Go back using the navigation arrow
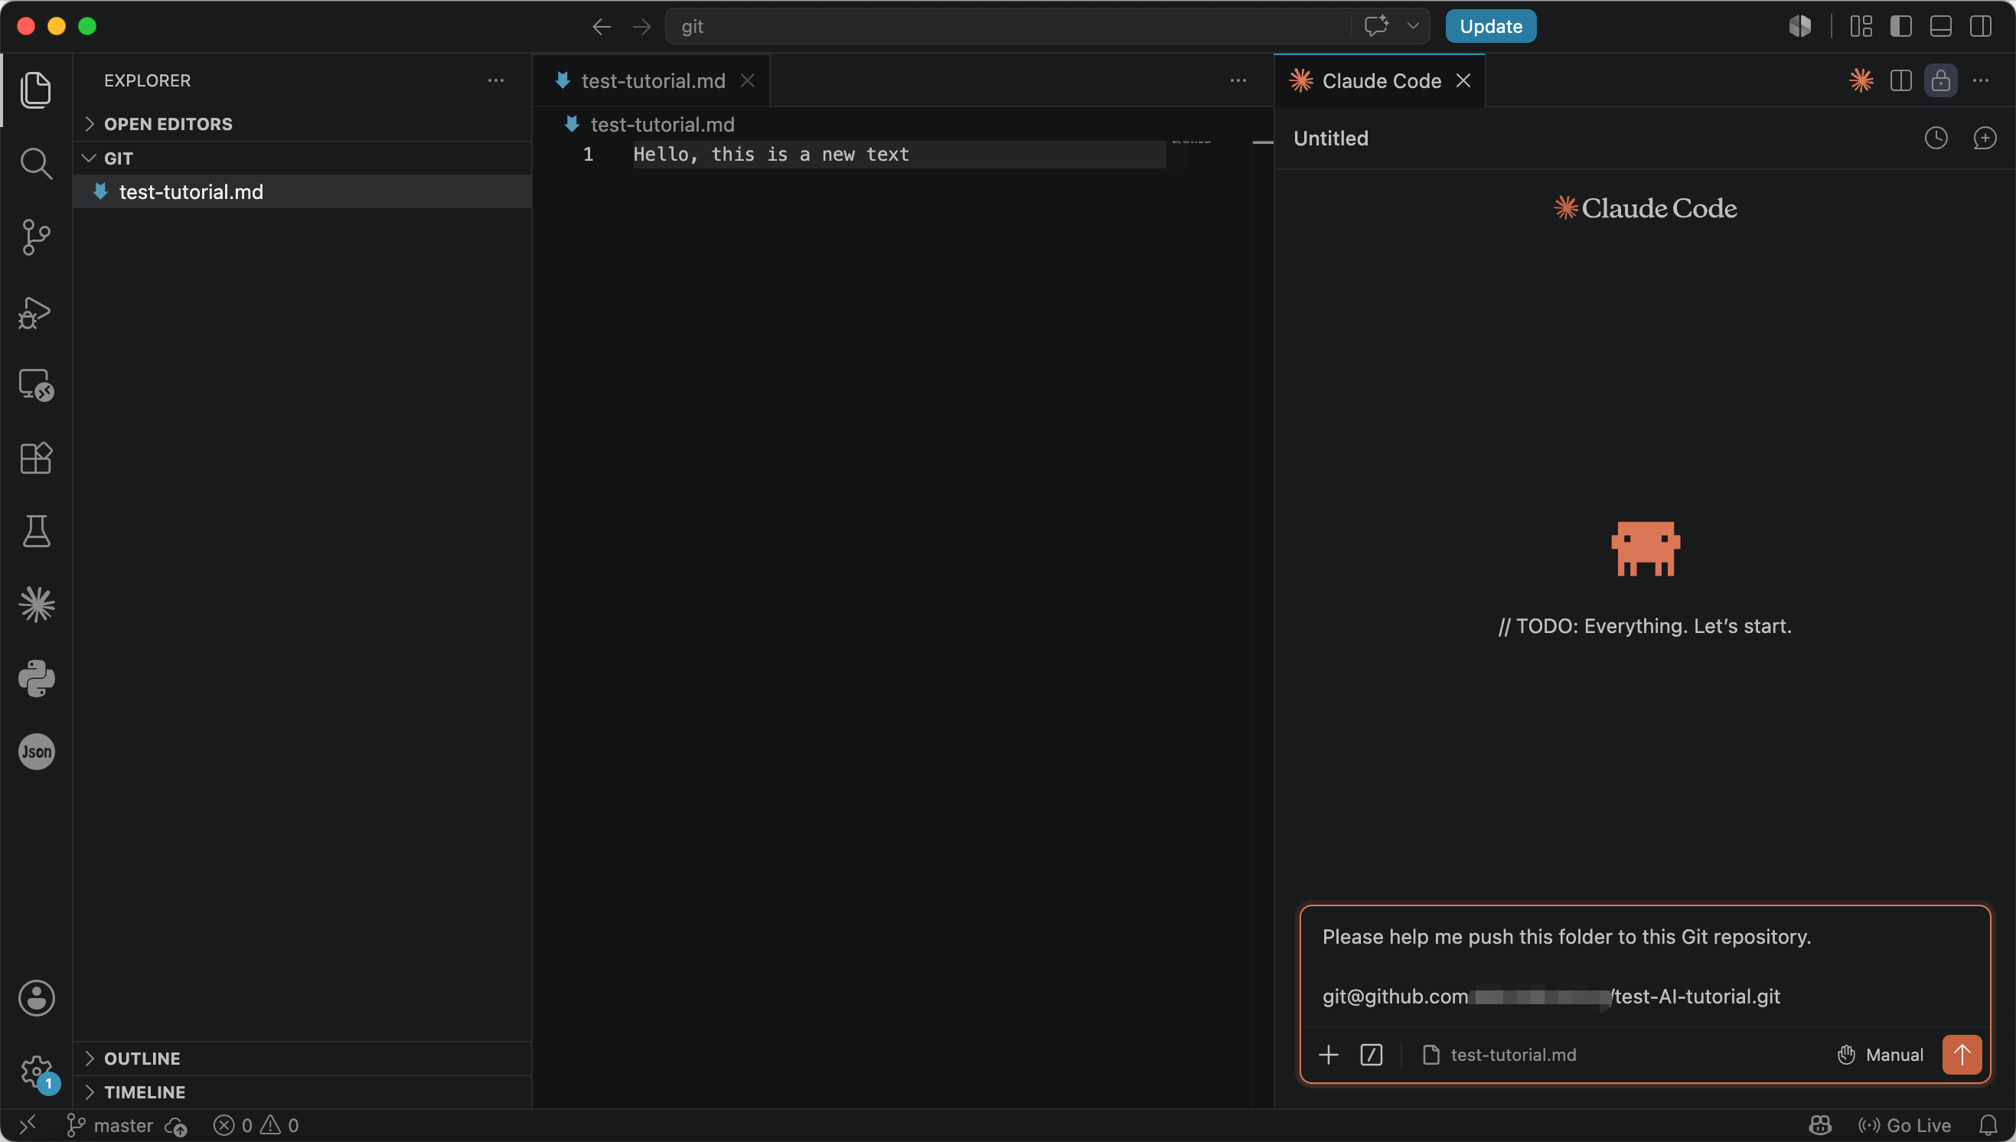This screenshot has width=2016, height=1142. click(602, 27)
